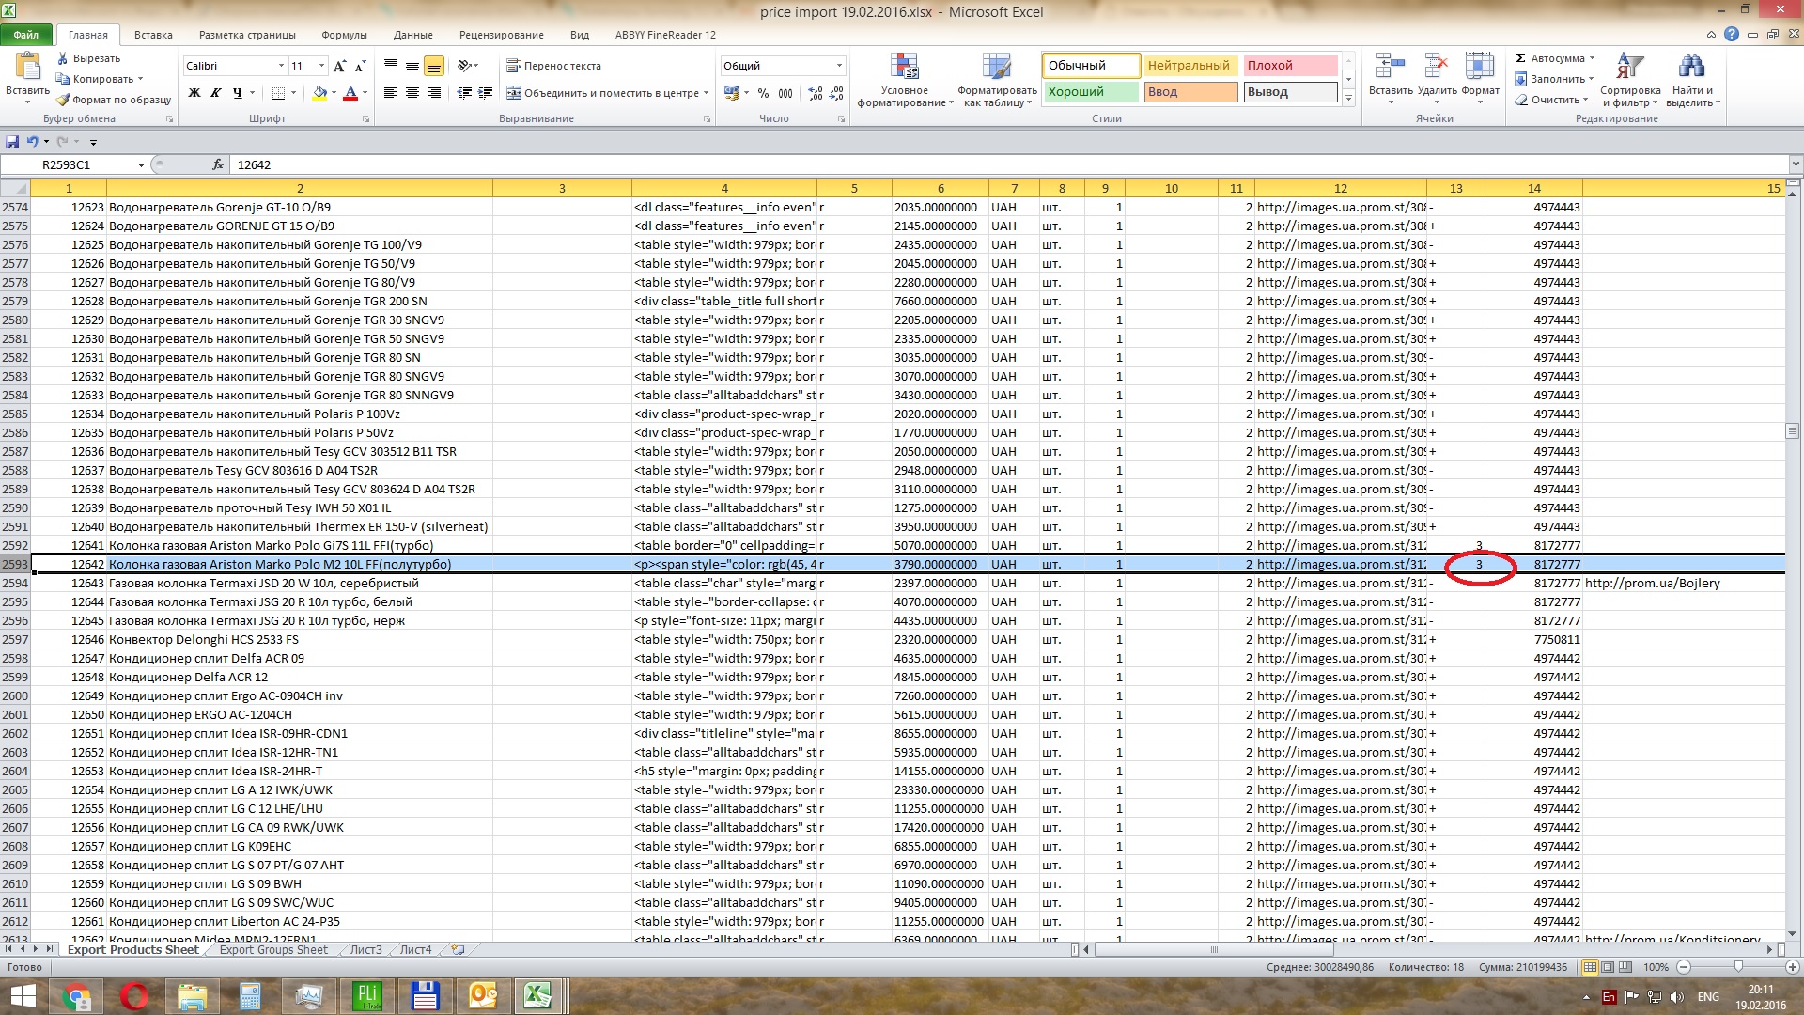The width and height of the screenshot is (1804, 1015).
Task: Decrease the cell indent
Action: (464, 93)
